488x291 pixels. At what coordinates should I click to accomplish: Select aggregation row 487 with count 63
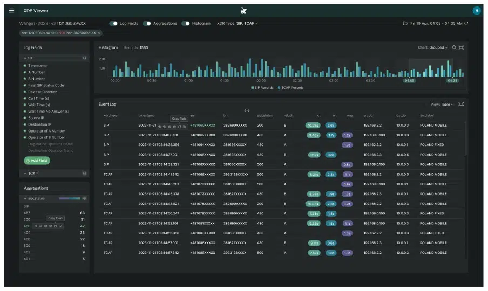(54, 213)
